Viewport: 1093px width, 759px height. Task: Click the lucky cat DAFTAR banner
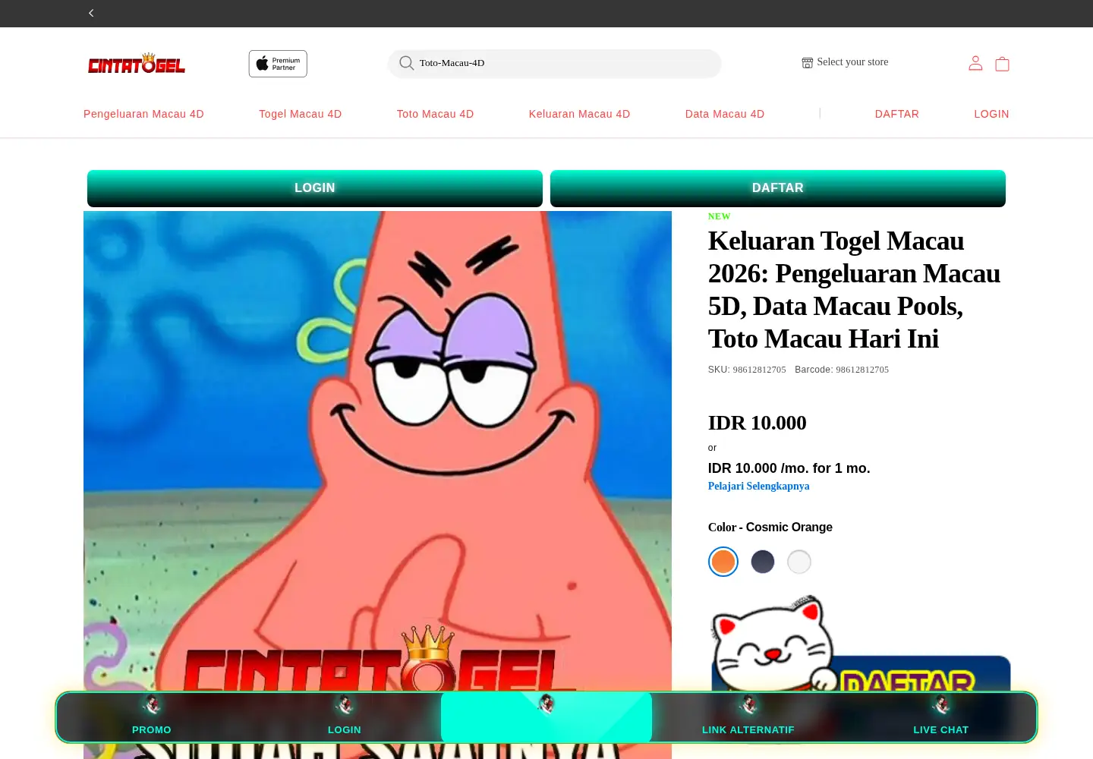[x=860, y=644]
